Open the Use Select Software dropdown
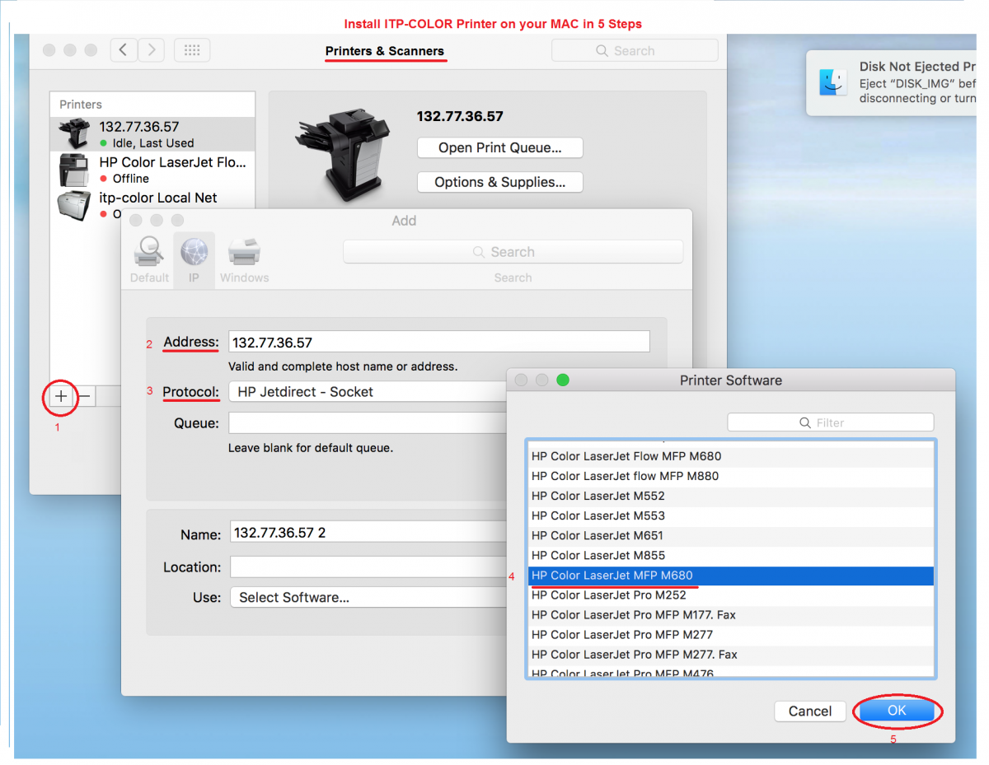 pos(368,598)
